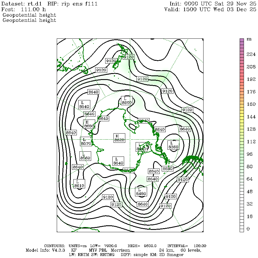This screenshot has width=258, height=258.
Task: Select the 128 color bar value
Action: [x=251, y=129]
